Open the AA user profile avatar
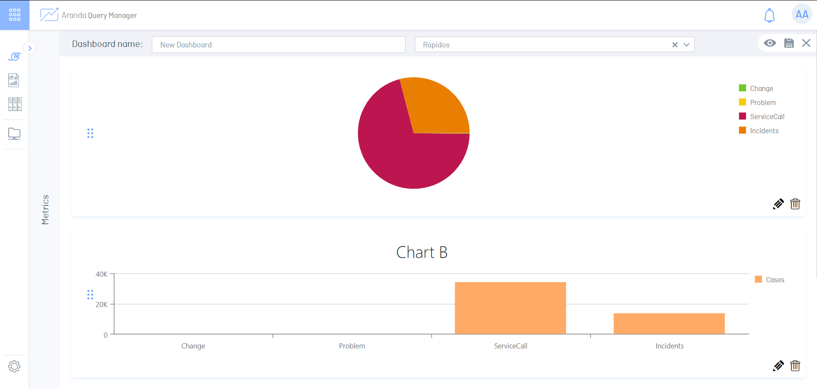 (802, 15)
